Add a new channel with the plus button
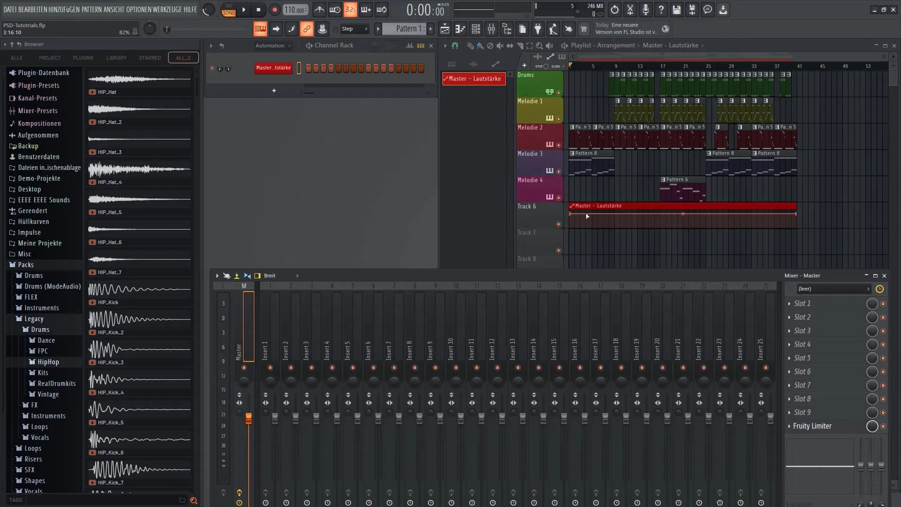 coord(274,91)
